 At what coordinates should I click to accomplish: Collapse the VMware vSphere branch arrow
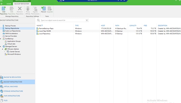tap(3, 49)
